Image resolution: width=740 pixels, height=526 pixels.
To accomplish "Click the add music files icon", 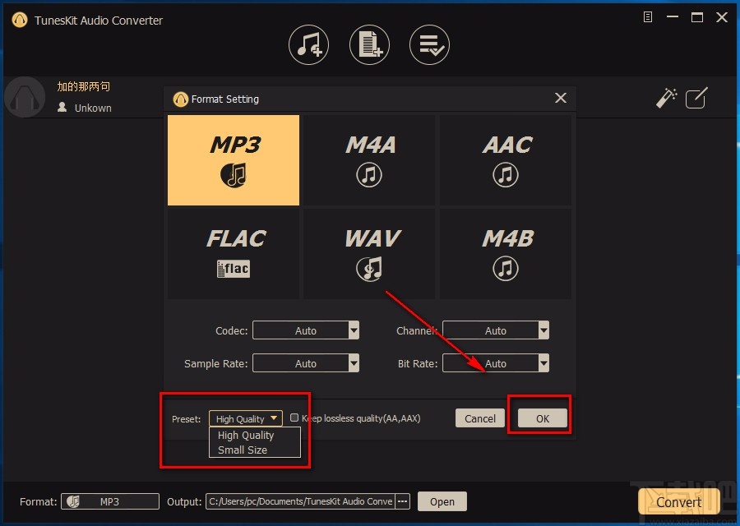I will [x=308, y=45].
